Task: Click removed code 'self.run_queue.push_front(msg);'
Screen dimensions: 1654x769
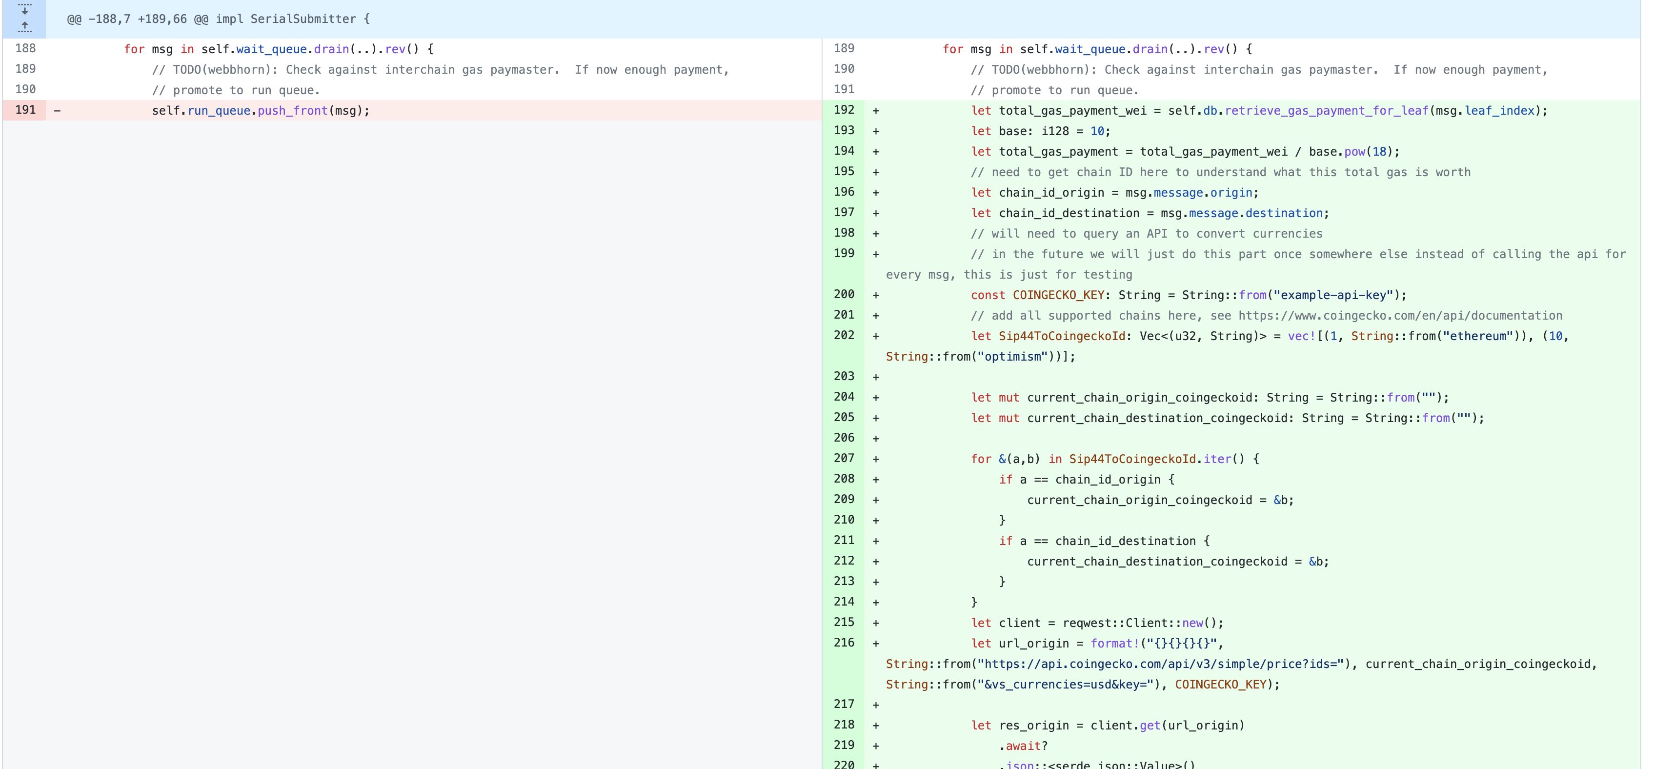Action: (261, 110)
